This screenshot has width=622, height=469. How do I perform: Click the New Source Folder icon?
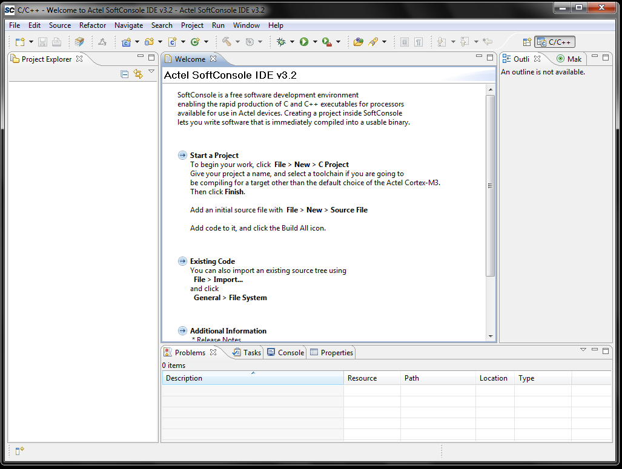coord(149,42)
